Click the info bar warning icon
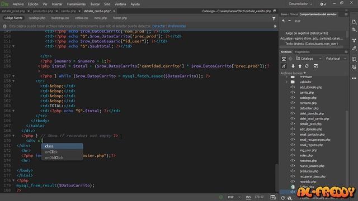Image resolution: width=358 pixels, height=201 pixels. pos(4,26)
